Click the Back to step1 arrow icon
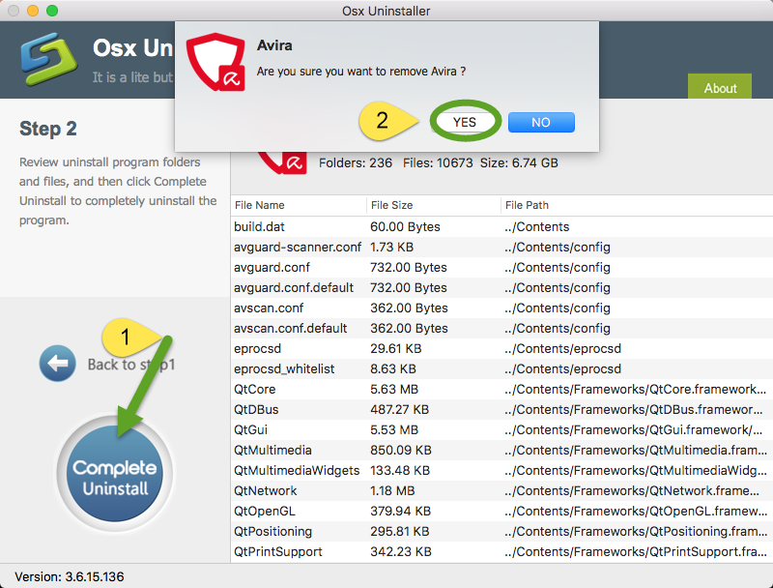 point(58,363)
